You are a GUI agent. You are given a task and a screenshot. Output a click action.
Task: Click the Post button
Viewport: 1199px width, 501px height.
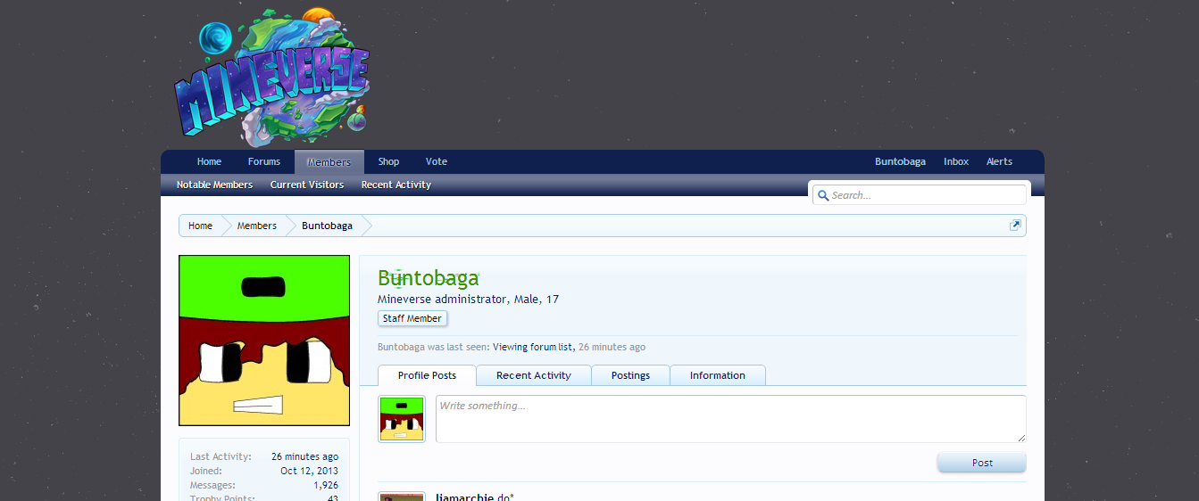point(982,463)
